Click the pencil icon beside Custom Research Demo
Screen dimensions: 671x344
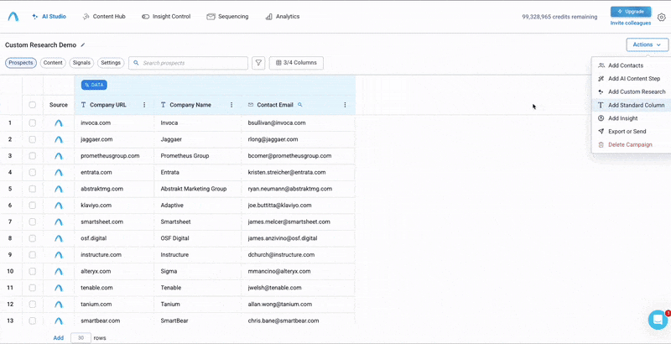(x=83, y=45)
